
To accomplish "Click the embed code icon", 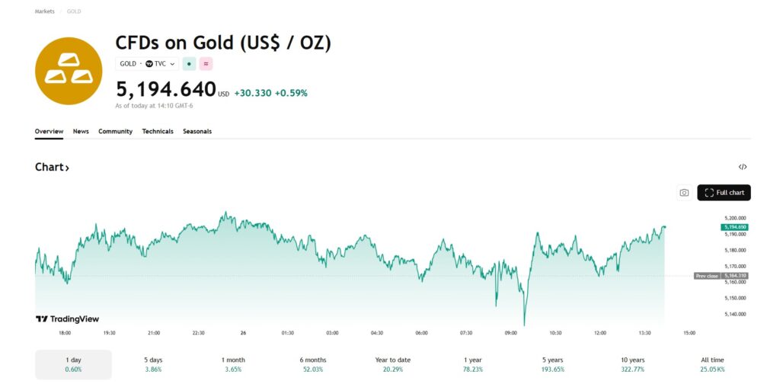I will point(743,167).
